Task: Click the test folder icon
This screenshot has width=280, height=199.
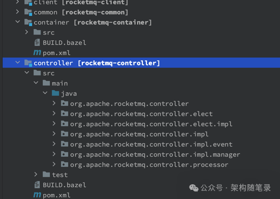Action: tap(46, 175)
